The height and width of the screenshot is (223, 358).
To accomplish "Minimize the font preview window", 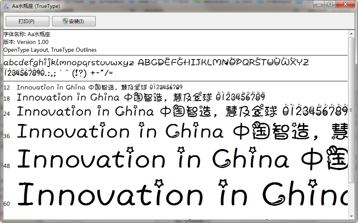I will (x=319, y=4).
